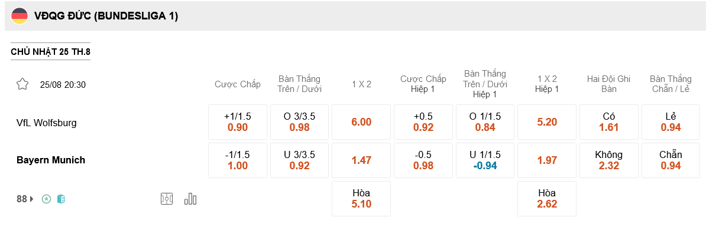Select the Chủ Nhật 25 Th.8 date tab
The image size is (716, 227).
tap(50, 52)
